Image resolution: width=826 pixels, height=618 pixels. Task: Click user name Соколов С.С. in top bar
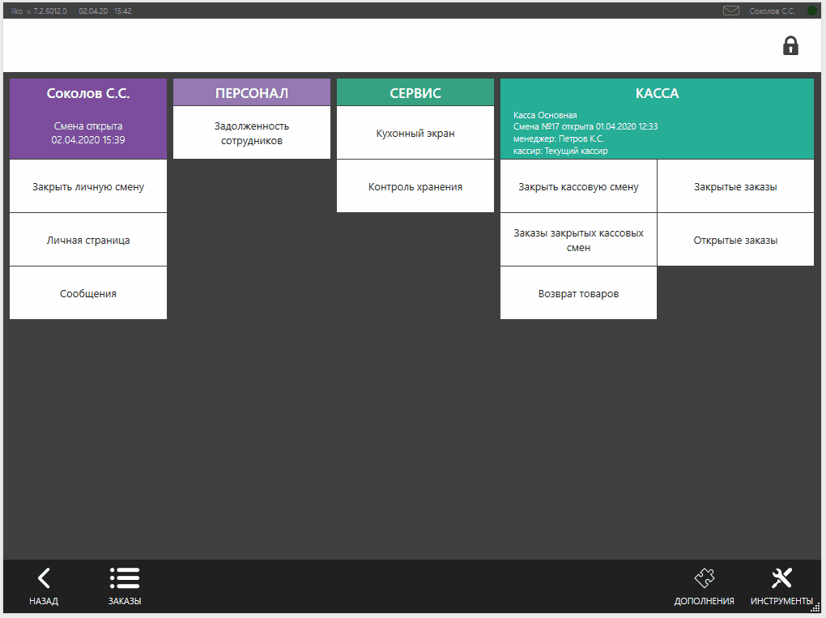pyautogui.click(x=772, y=11)
